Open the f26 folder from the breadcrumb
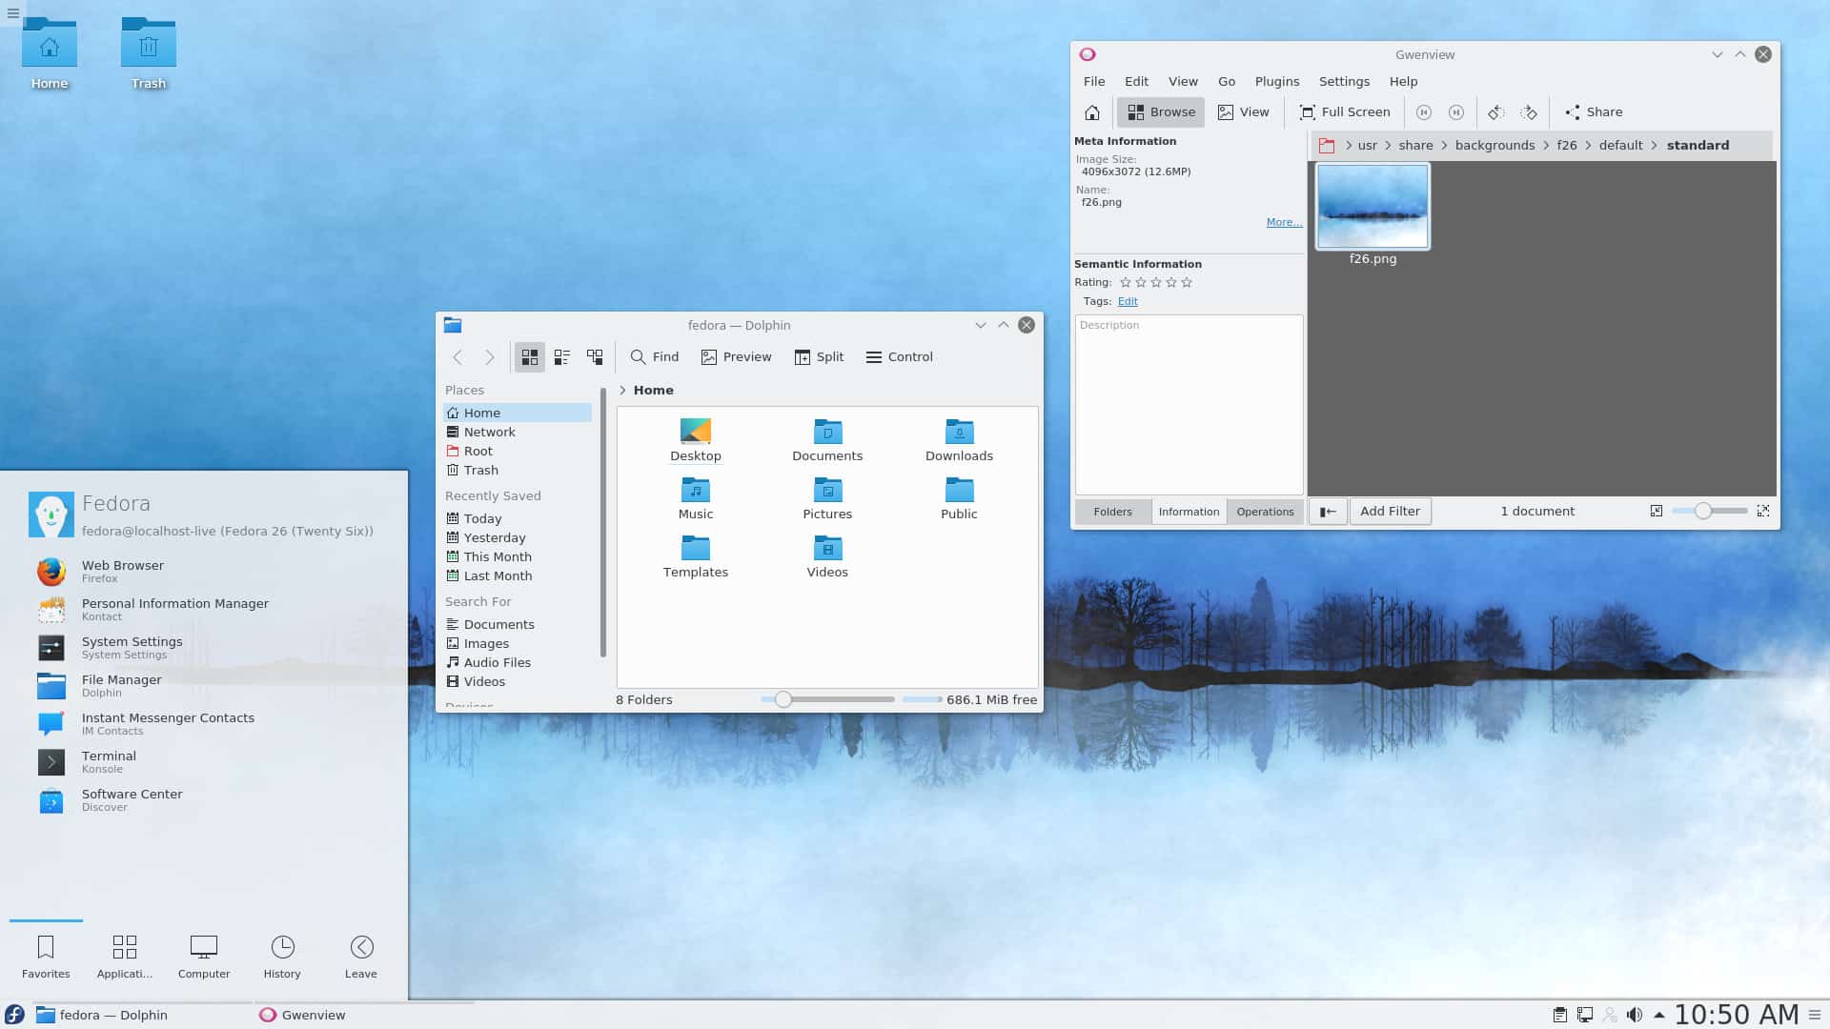 click(1566, 145)
